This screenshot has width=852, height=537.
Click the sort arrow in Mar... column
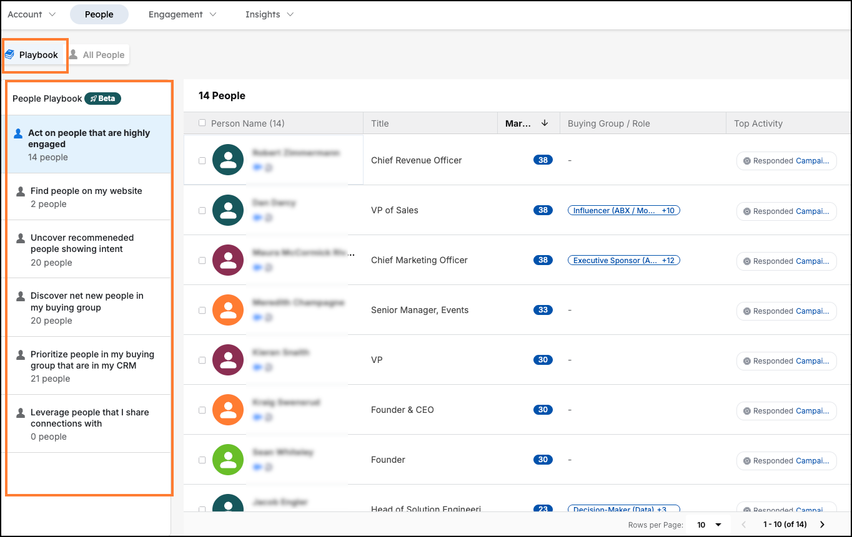(545, 123)
